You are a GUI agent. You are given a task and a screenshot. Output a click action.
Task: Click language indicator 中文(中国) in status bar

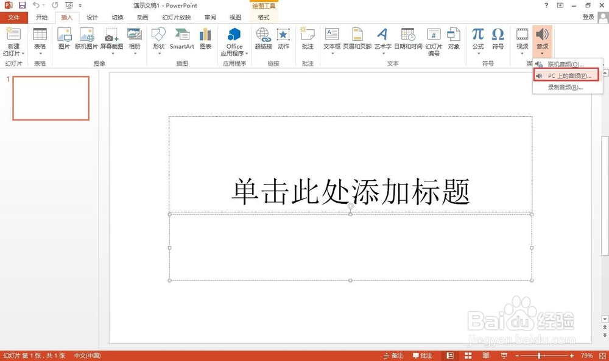click(x=87, y=356)
